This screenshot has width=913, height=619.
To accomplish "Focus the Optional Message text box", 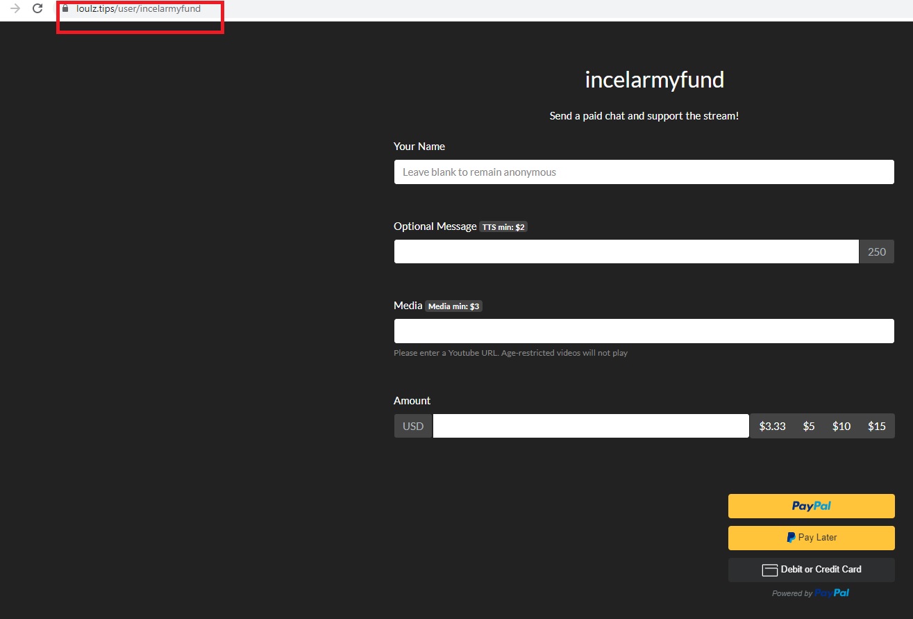I will click(626, 251).
